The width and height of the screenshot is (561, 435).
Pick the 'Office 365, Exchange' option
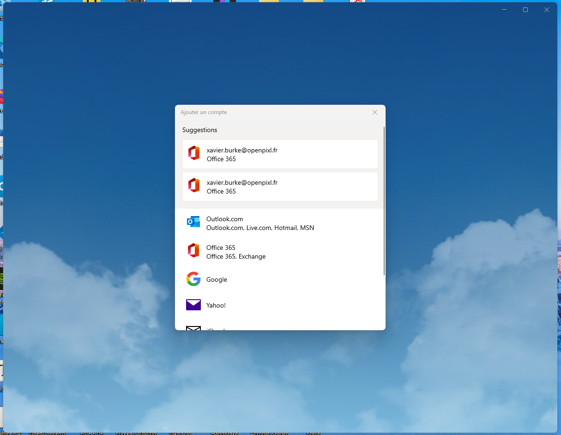click(280, 252)
